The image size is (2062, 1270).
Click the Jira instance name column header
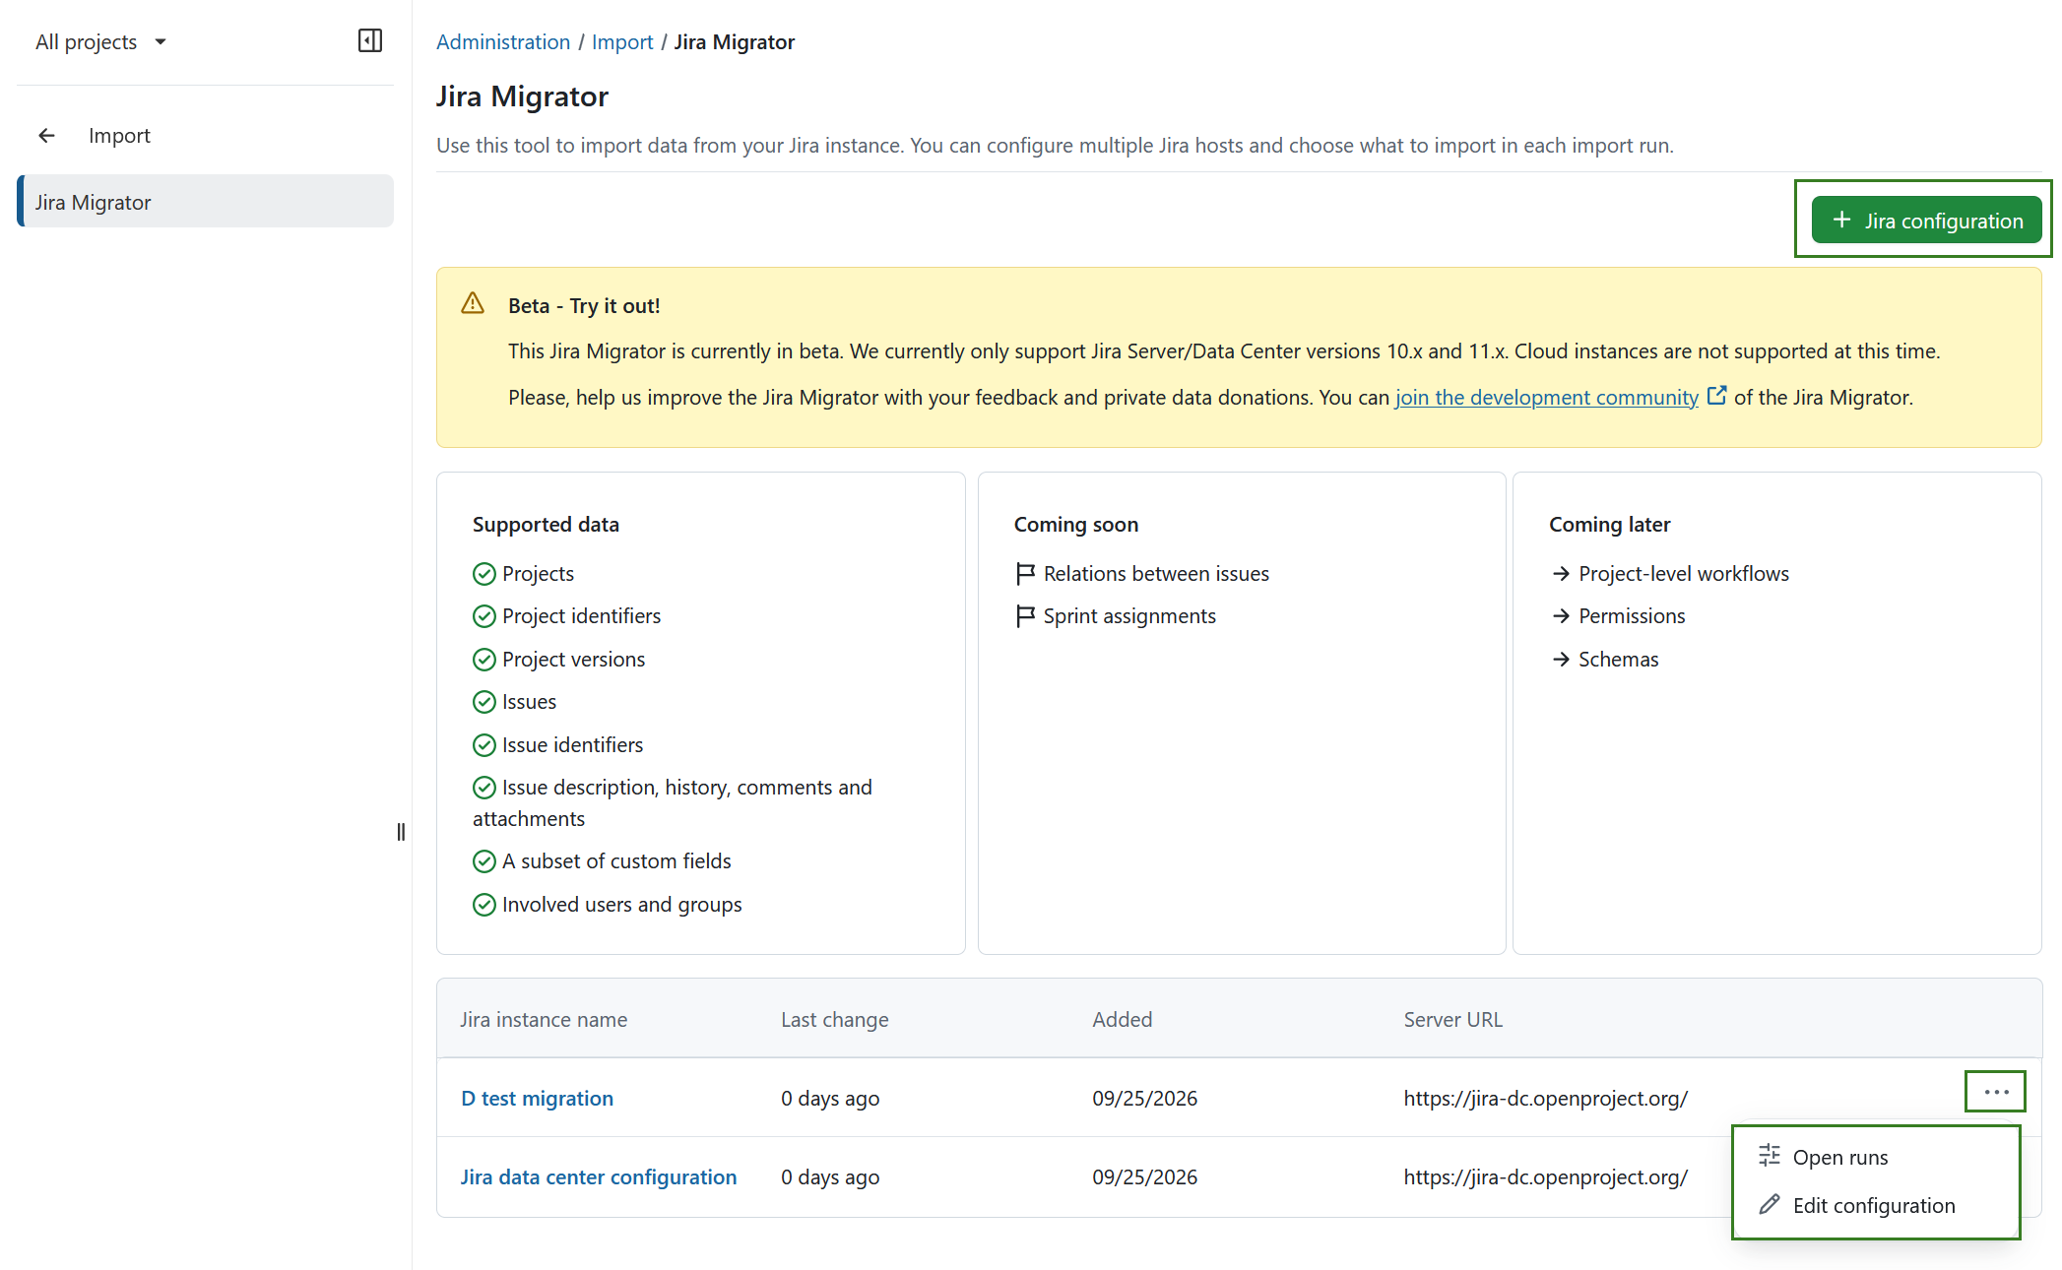point(544,1020)
